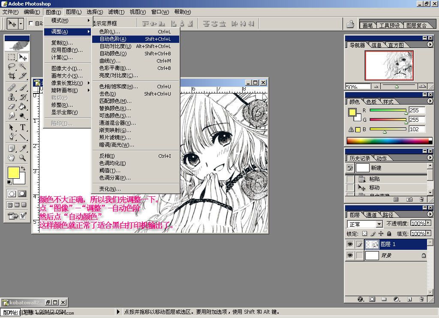Select the Clone Stamp tool

point(12,97)
